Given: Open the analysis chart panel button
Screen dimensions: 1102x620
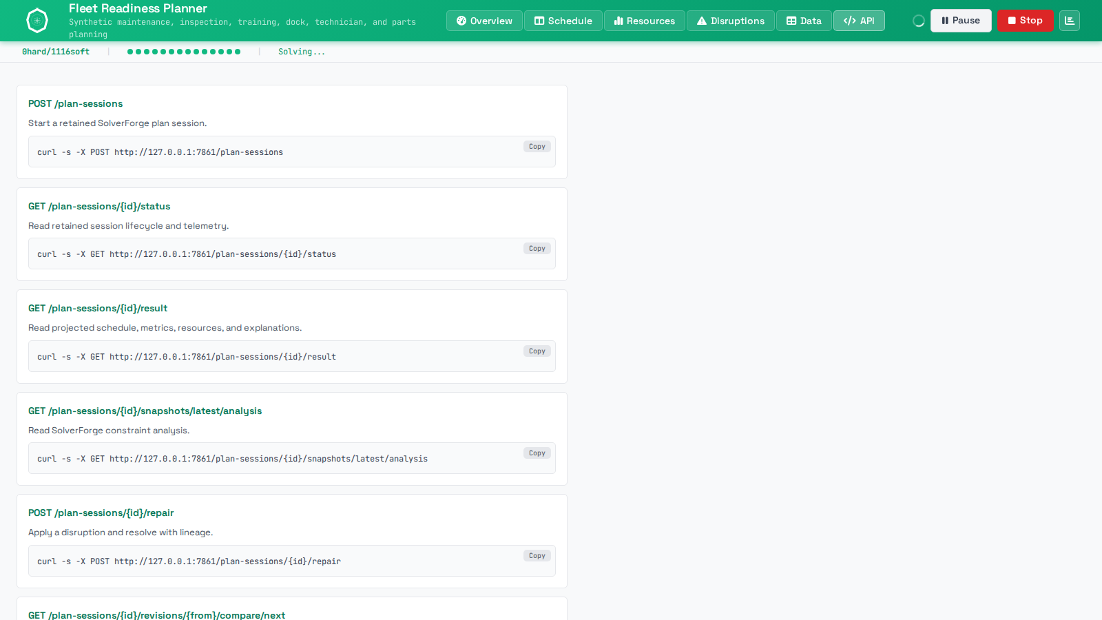Looking at the screenshot, I should 1070,21.
